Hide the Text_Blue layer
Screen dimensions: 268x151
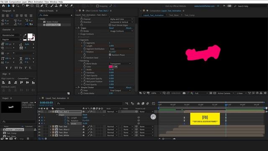tap(39, 133)
